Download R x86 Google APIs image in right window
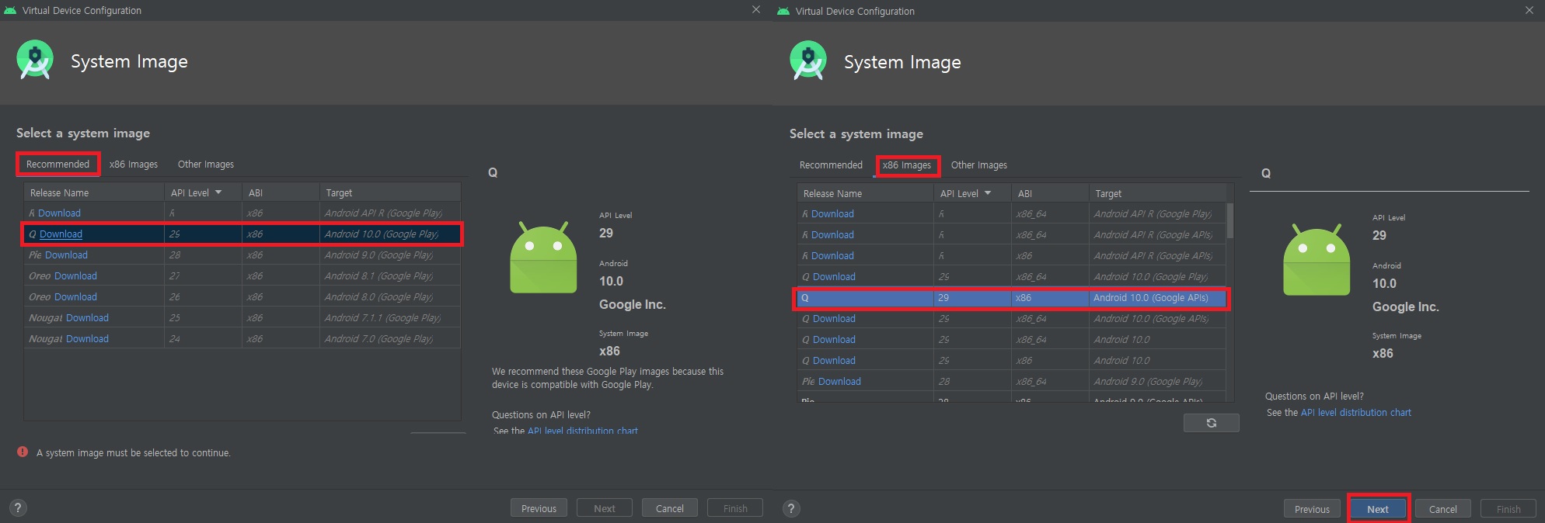 point(832,256)
